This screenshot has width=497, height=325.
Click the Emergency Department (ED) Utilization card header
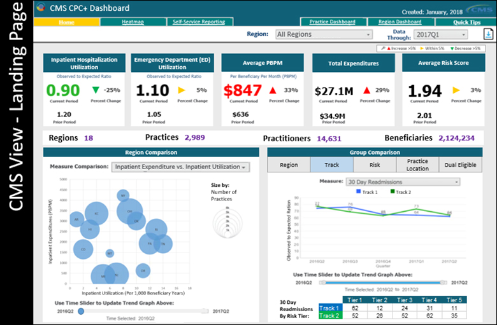coord(172,63)
